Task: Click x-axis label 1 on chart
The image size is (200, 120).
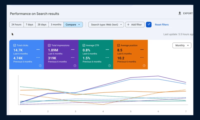Action: (20, 111)
